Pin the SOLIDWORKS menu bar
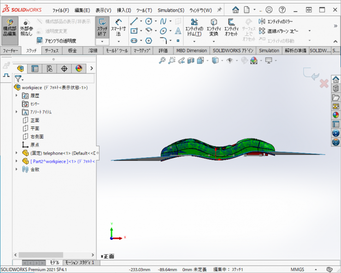 (219, 10)
